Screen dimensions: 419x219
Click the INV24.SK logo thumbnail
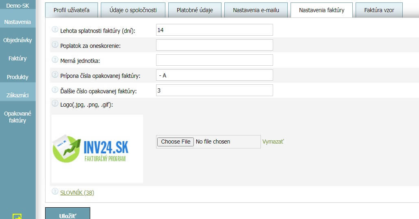coord(97,149)
